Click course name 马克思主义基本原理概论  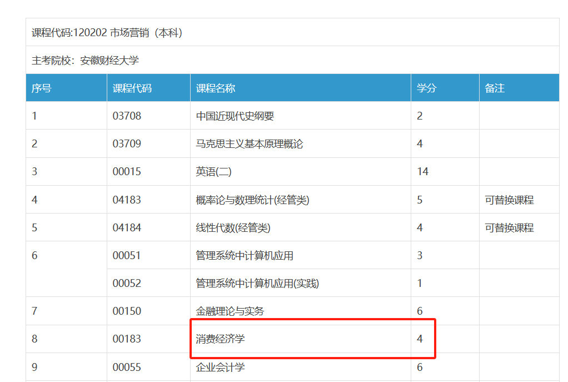click(249, 144)
